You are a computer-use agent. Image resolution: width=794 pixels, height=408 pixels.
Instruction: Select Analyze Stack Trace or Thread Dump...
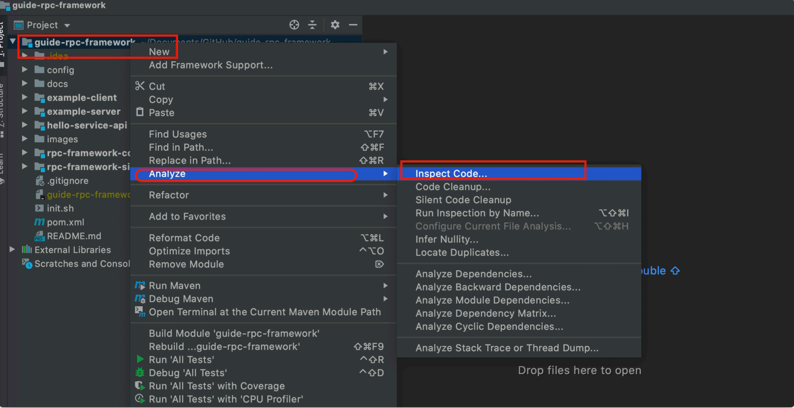(519, 348)
